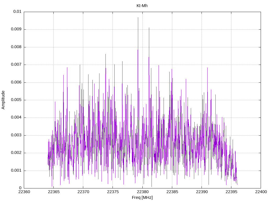Click the 22390 x-axis tick label
The height and width of the screenshot is (201, 268).
click(202, 192)
